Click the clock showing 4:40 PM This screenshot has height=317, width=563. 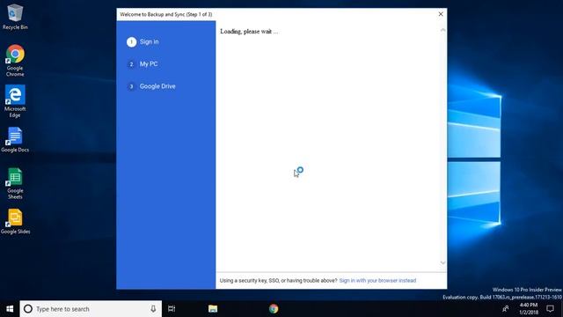[x=529, y=309]
